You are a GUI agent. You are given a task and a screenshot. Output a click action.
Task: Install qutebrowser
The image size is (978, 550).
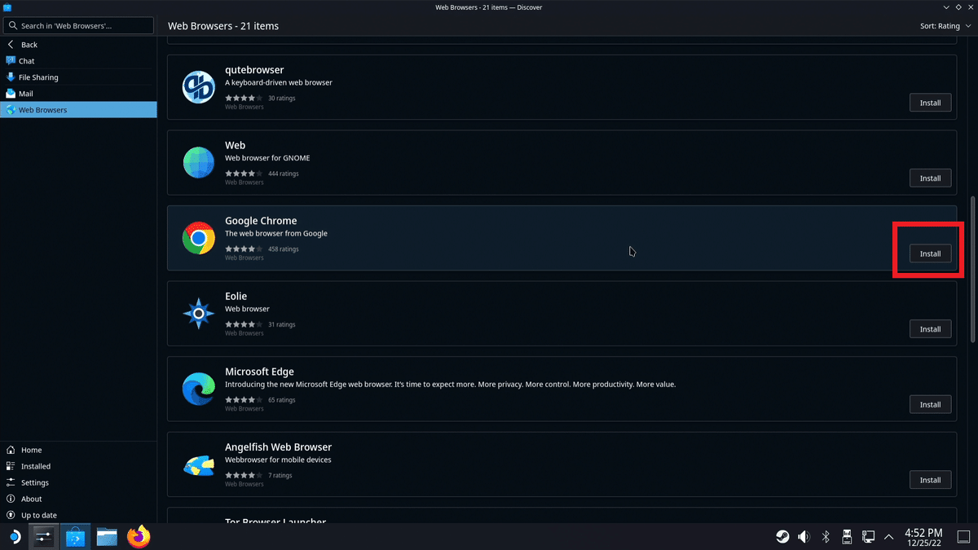(930, 103)
